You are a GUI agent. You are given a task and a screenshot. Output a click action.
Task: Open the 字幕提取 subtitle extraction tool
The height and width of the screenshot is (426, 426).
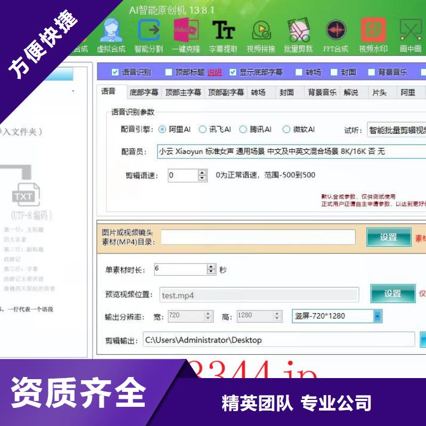(x=223, y=35)
